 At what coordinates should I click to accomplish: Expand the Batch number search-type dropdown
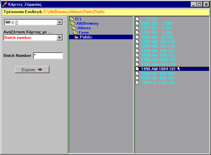(x=60, y=38)
